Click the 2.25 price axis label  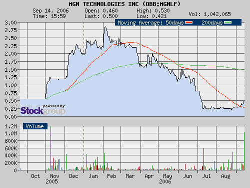[x=10, y=46]
